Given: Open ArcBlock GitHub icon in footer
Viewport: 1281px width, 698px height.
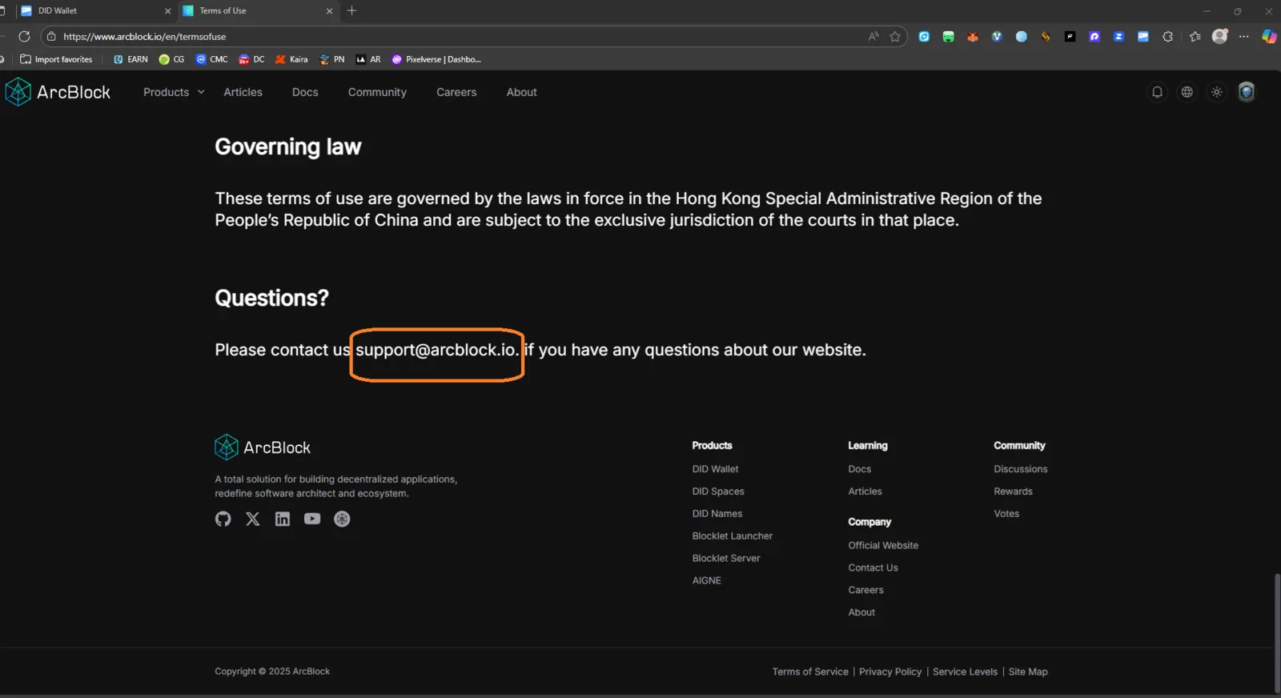Looking at the screenshot, I should click(223, 519).
